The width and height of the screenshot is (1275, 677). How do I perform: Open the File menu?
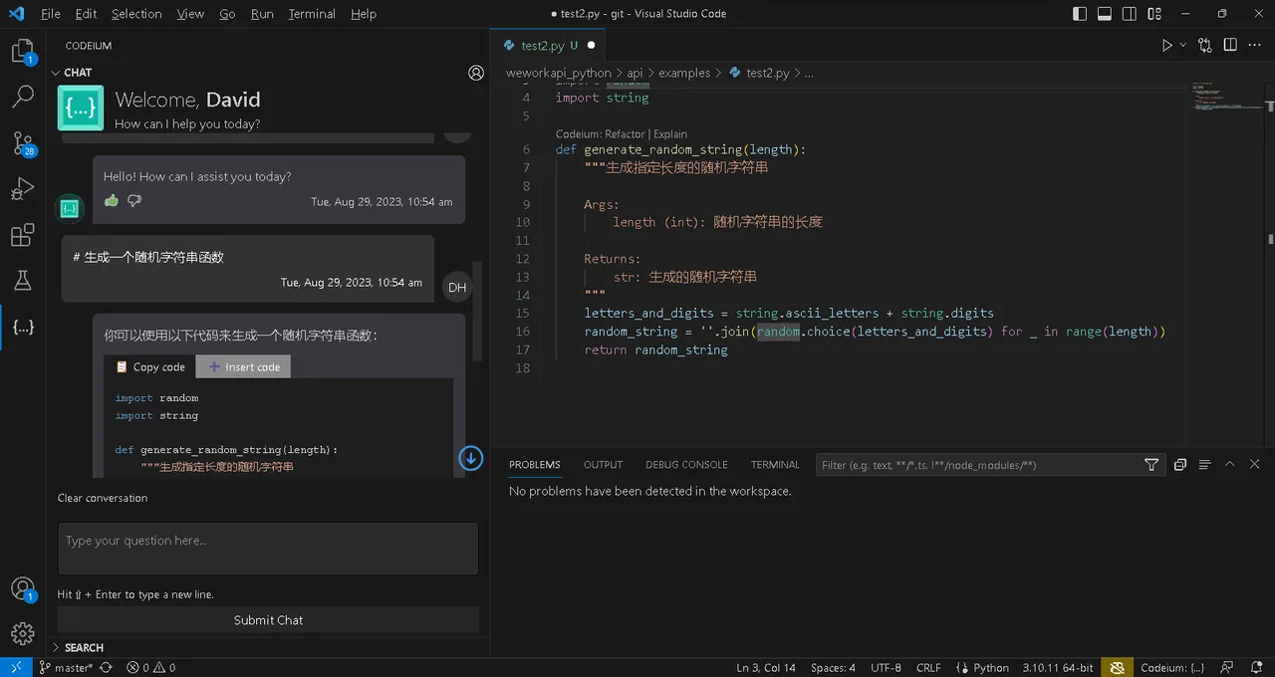click(51, 14)
